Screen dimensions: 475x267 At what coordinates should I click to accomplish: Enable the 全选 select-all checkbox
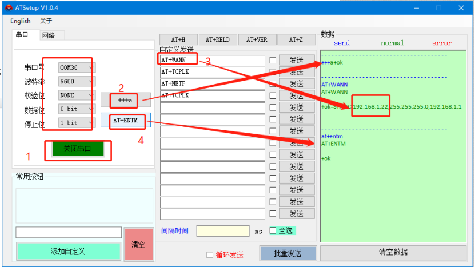pyautogui.click(x=273, y=230)
